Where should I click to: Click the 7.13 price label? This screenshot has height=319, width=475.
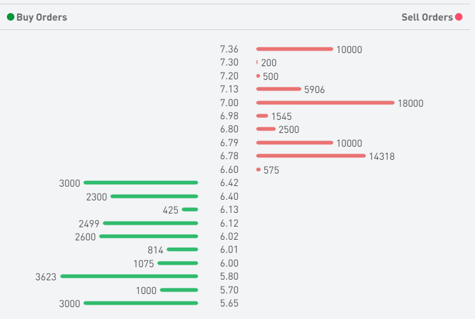tap(229, 89)
